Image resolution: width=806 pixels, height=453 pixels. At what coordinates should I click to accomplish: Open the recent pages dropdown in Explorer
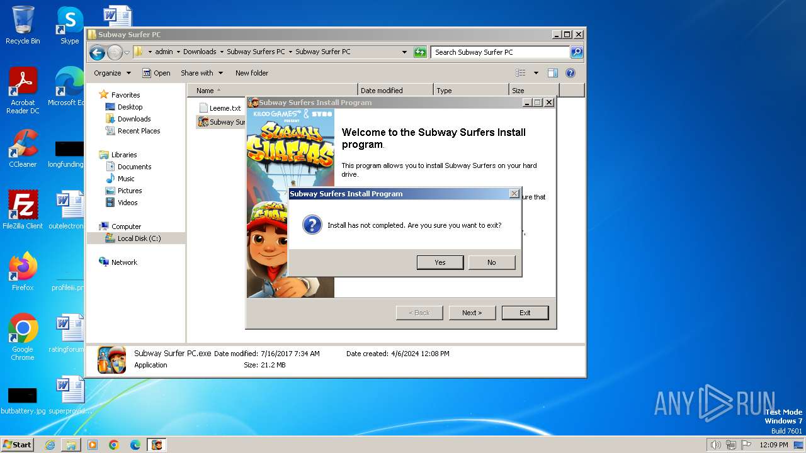pos(127,52)
